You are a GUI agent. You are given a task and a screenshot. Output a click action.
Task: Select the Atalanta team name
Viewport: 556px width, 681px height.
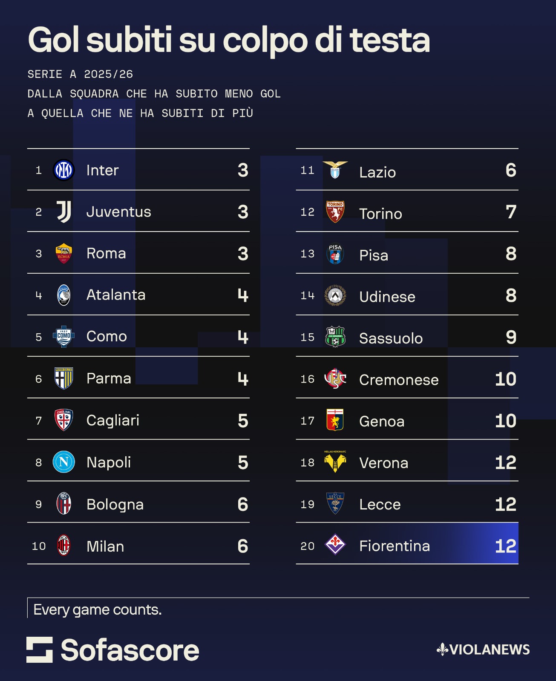116,295
